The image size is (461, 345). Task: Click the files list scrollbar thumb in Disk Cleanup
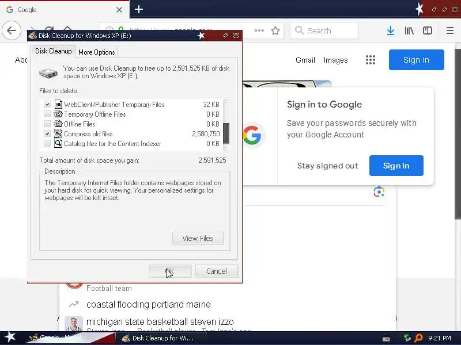tap(226, 133)
